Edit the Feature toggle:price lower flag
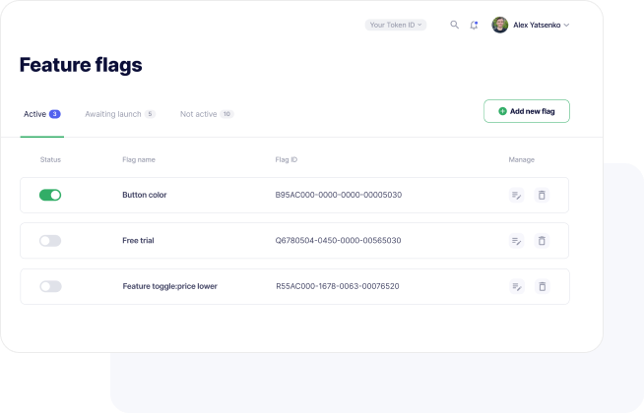The height and width of the screenshot is (413, 644). click(x=517, y=286)
